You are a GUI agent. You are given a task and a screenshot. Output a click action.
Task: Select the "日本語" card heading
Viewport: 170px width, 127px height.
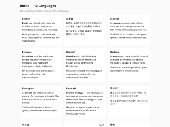pos(70,19)
